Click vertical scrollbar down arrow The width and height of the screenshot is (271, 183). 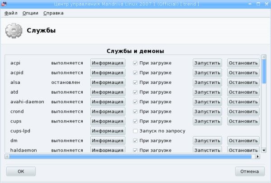pos(264,150)
